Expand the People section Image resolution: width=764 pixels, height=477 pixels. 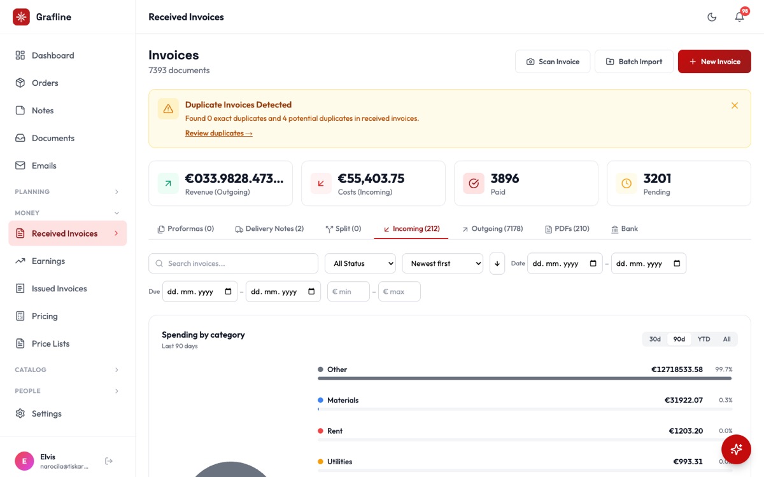click(67, 391)
